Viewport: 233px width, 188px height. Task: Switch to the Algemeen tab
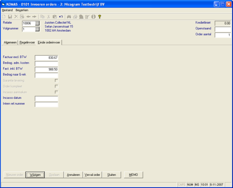[10, 43]
